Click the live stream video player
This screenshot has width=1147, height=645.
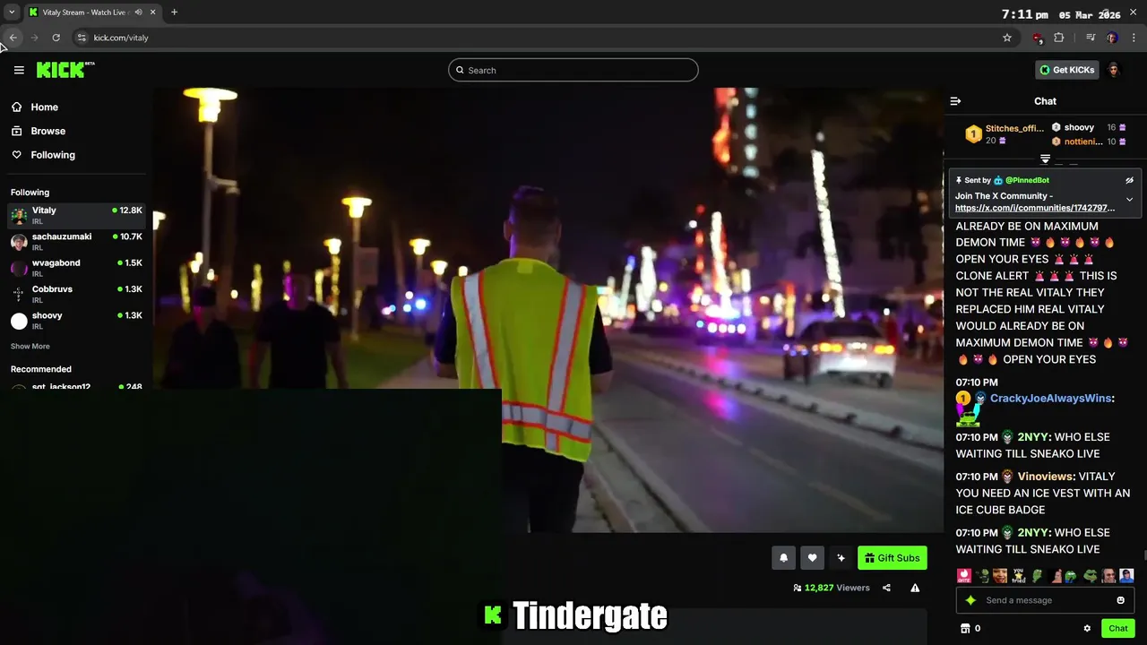[x=548, y=310]
